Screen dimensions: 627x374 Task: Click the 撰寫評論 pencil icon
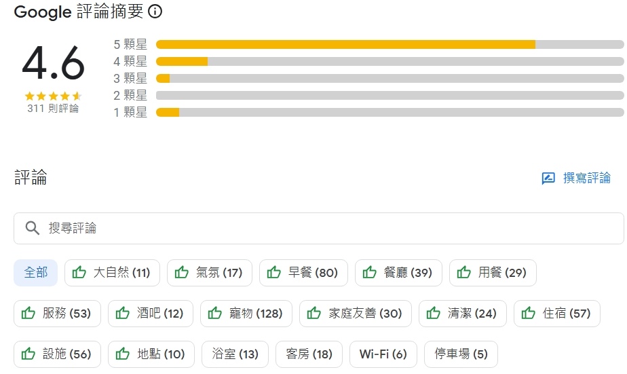click(548, 179)
